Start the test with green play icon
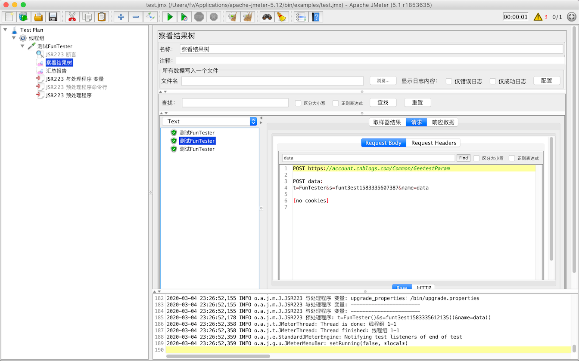The width and height of the screenshot is (579, 361). 170,17
